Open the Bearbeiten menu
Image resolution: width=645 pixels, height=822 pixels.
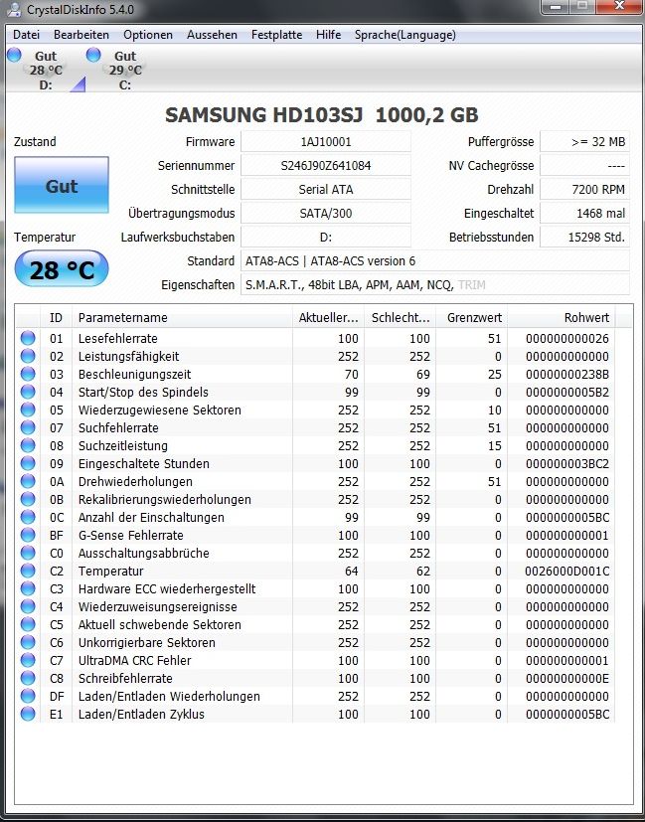tap(81, 35)
